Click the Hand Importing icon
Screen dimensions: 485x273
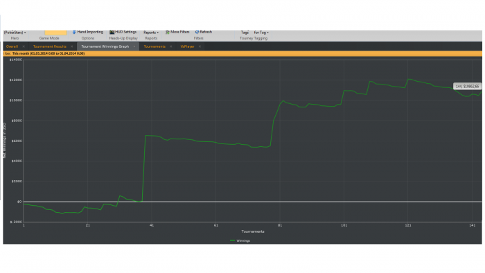click(x=74, y=32)
